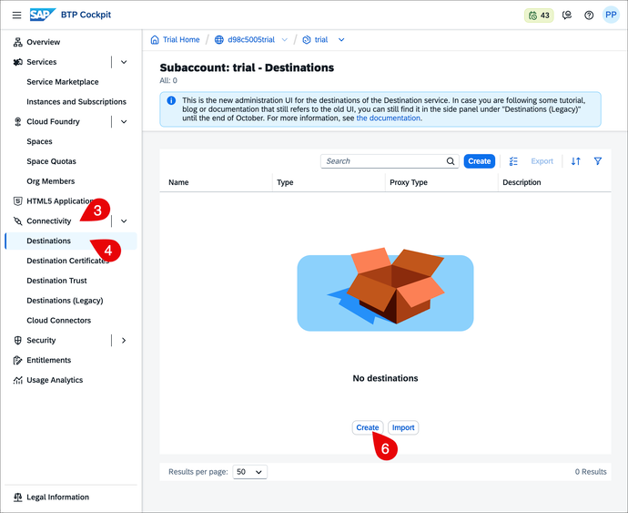The height and width of the screenshot is (513, 628).
Task: Go to Spaces
Action: 40,141
